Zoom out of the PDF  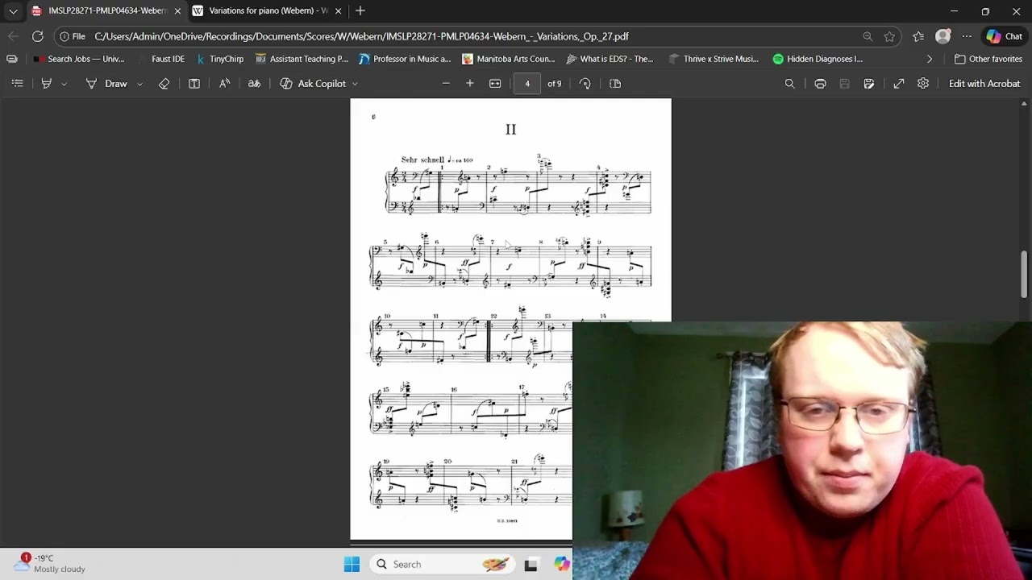(446, 84)
